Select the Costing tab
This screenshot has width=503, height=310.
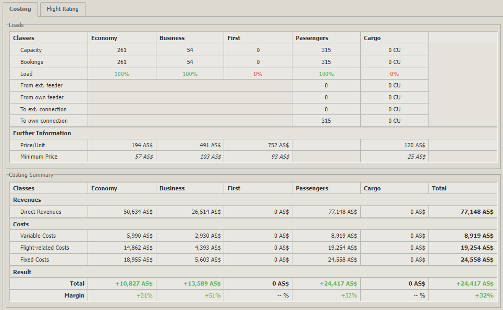[20, 9]
